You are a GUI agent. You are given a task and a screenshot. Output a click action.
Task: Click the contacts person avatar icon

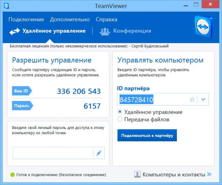137,174
